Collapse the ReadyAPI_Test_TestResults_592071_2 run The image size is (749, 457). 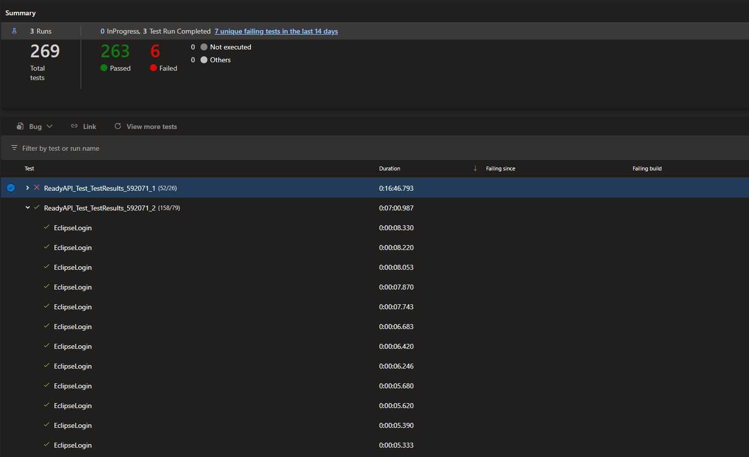coord(28,208)
